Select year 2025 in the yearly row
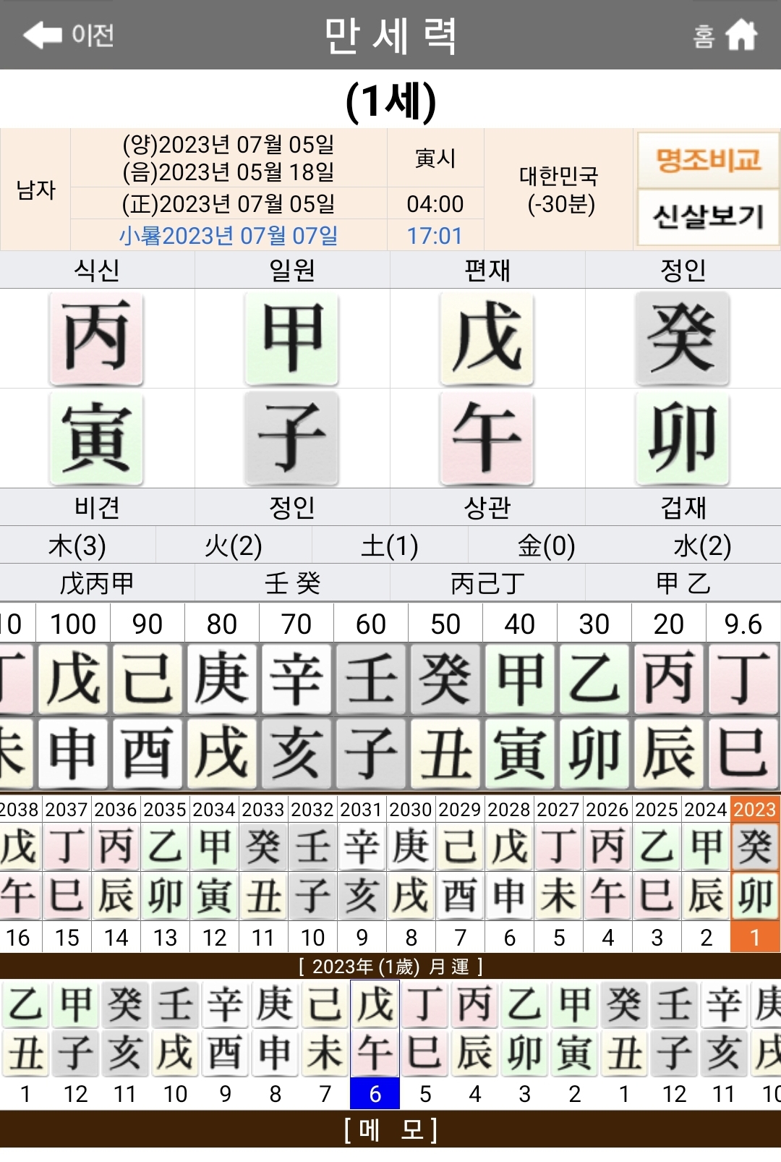The image size is (781, 1162). [x=657, y=809]
